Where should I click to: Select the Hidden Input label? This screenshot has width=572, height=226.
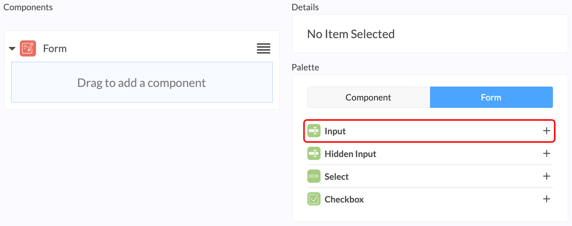pos(350,154)
